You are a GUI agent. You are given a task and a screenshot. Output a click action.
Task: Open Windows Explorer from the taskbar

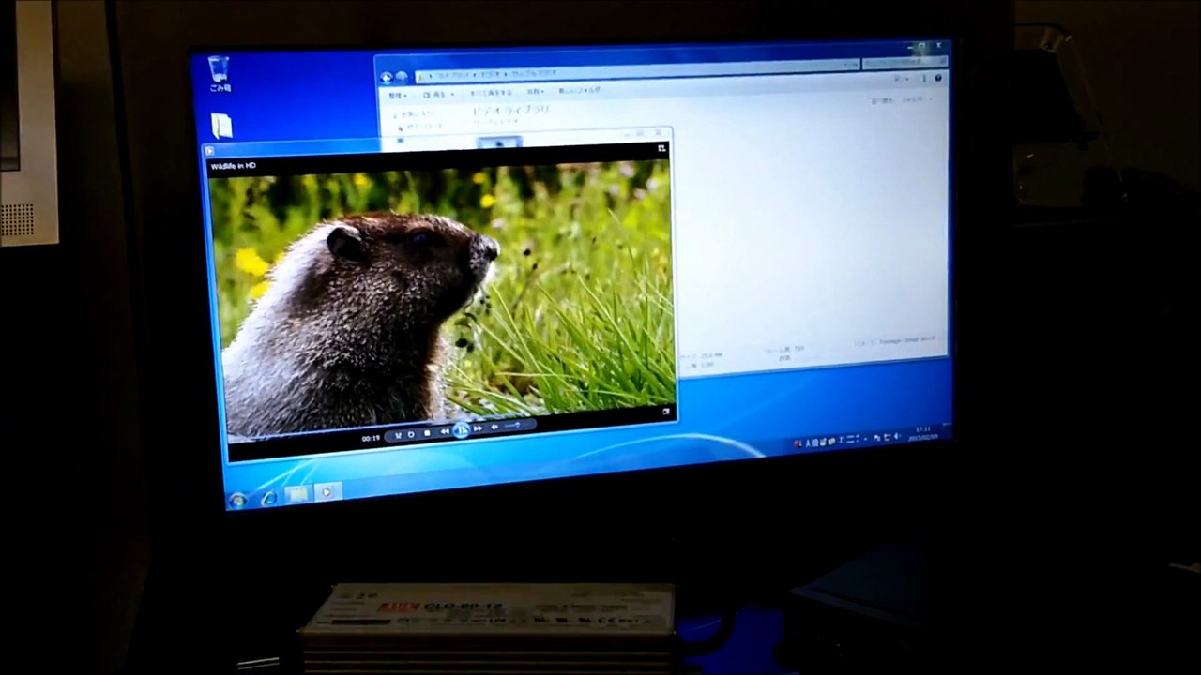click(297, 494)
